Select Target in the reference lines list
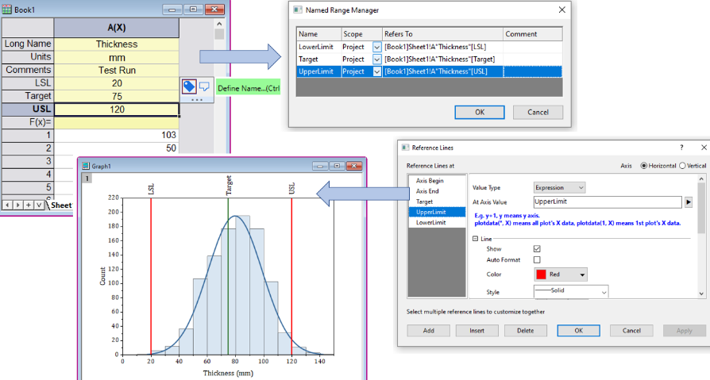The image size is (710, 380). click(424, 202)
